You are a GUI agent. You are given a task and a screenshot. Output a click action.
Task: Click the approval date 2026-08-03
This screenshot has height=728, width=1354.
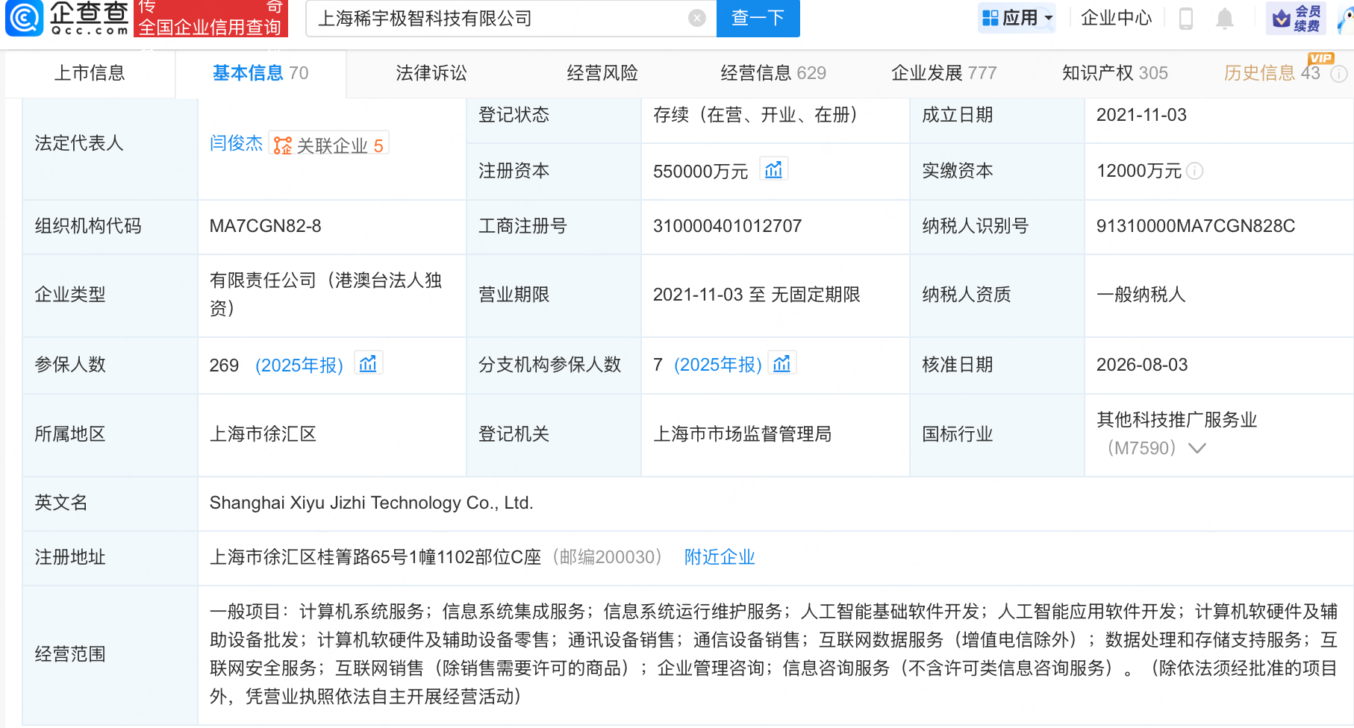tap(1142, 365)
